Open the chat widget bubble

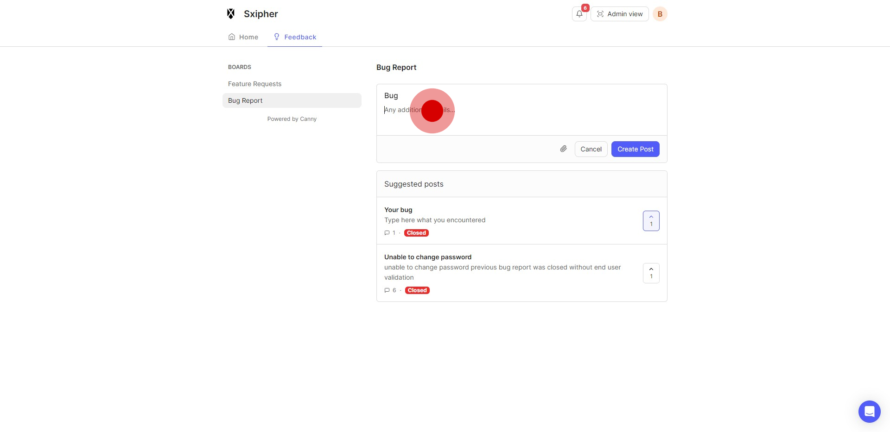[869, 411]
